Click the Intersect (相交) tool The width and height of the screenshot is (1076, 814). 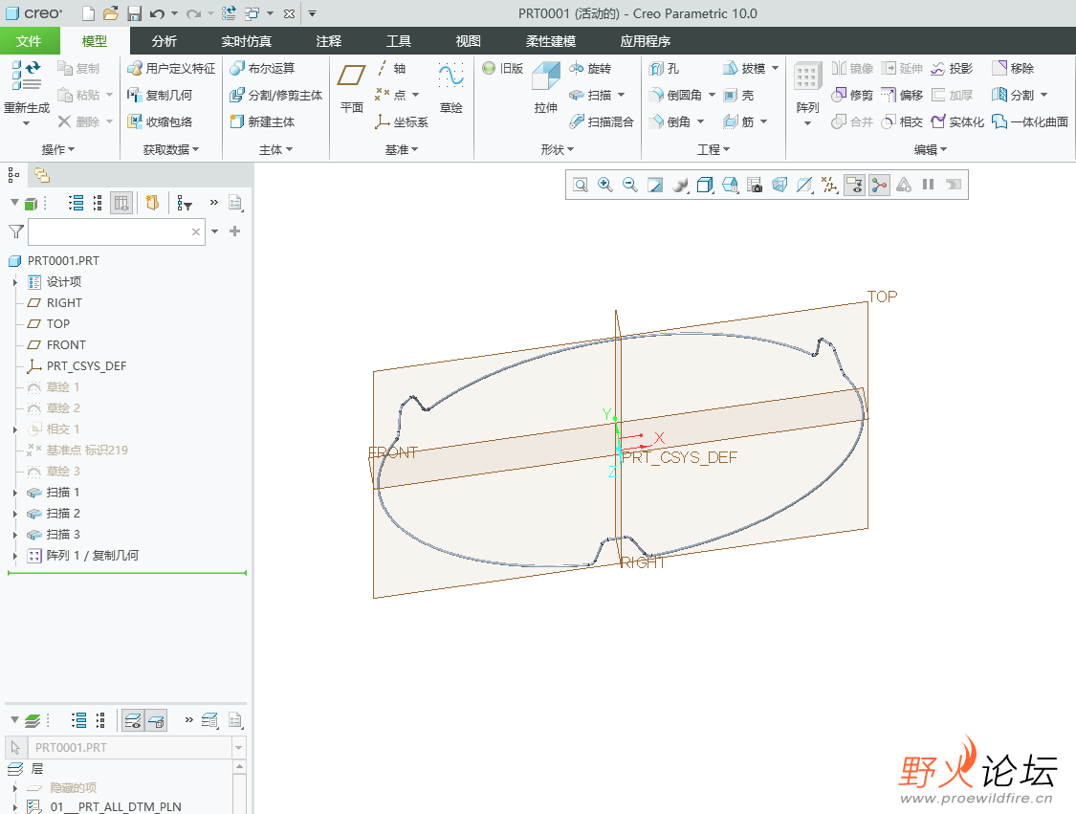pos(903,121)
